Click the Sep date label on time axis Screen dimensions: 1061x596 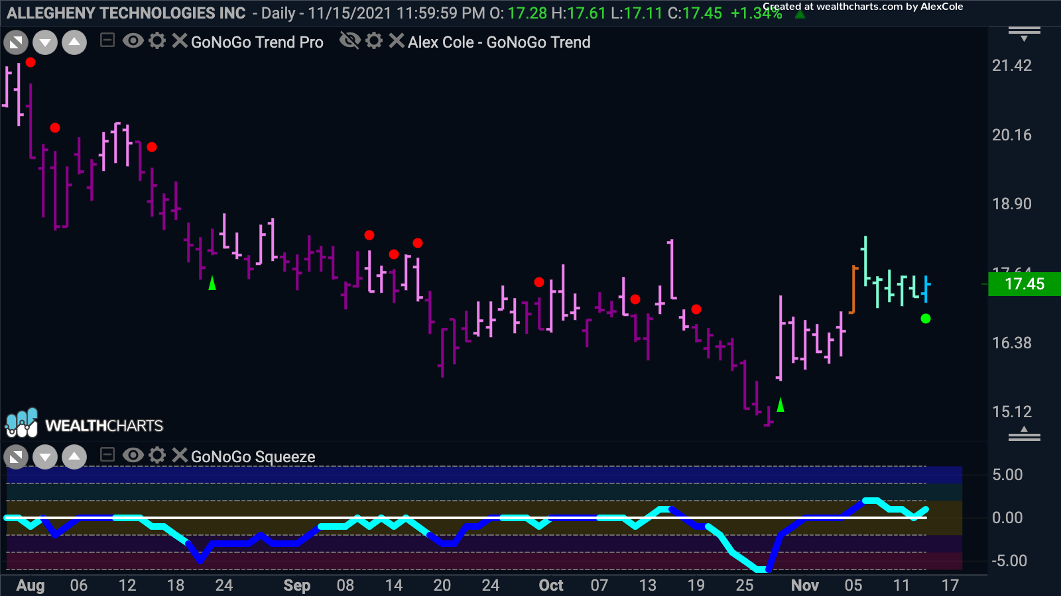pos(296,585)
